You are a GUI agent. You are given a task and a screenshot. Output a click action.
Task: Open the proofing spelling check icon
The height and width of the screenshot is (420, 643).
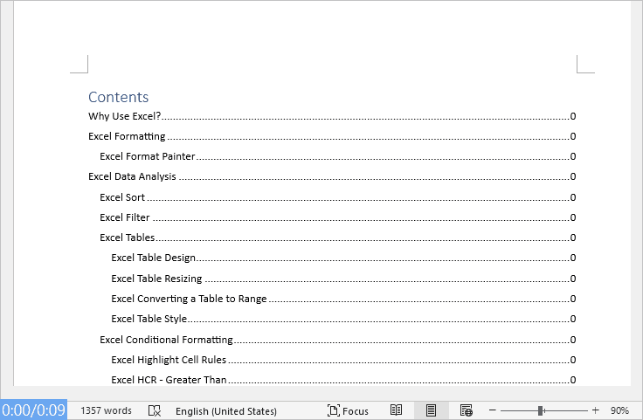155,410
